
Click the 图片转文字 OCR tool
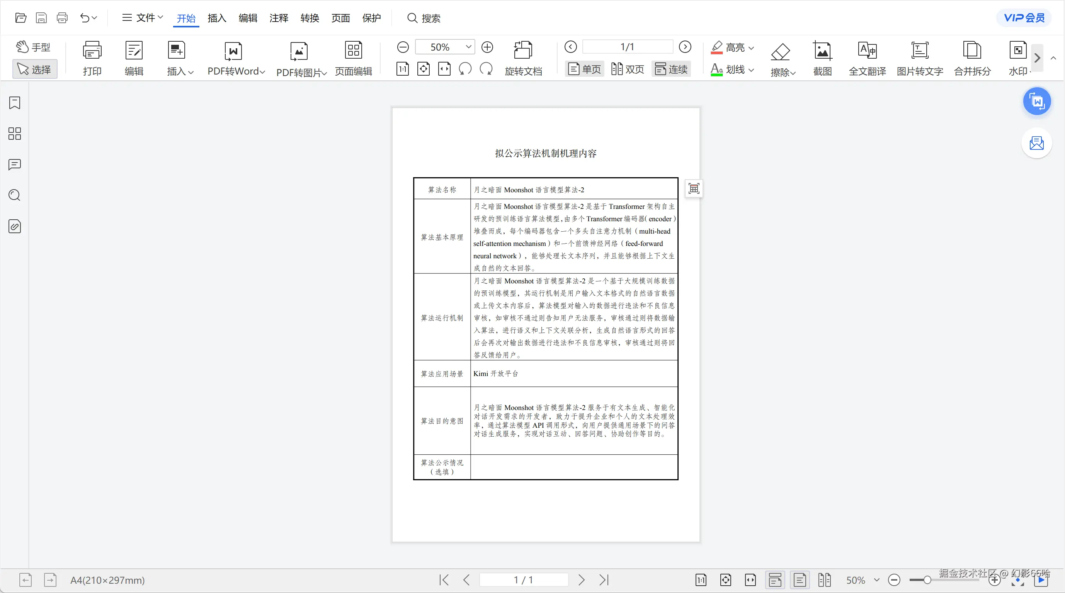pyautogui.click(x=919, y=58)
